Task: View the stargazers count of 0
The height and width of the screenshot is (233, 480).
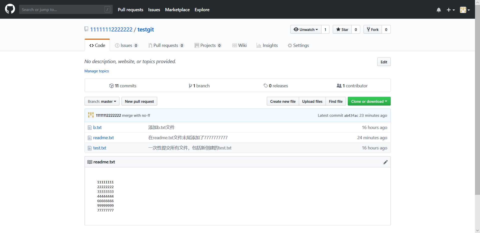Action: point(356,29)
